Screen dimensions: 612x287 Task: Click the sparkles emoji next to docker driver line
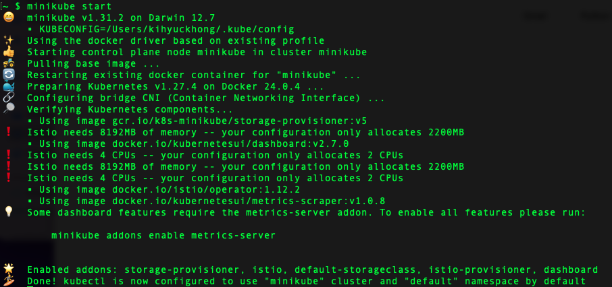(x=9, y=40)
